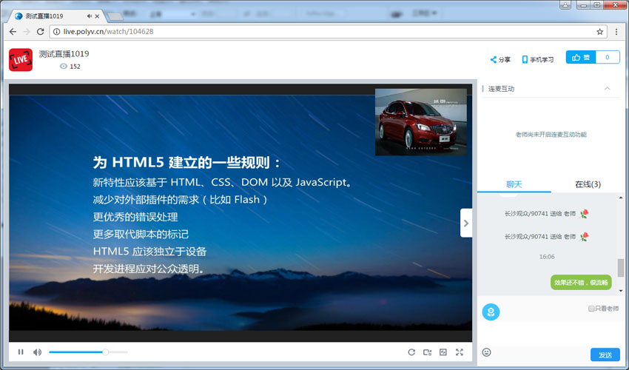629x370 pixels.
Task: Bookmark this page with star
Action: 599,31
